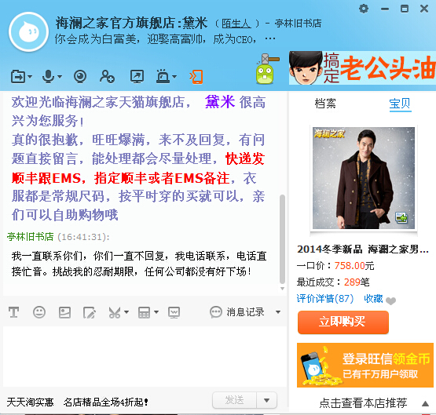
Task: Open the emoji smiley picker
Action: click(39, 312)
